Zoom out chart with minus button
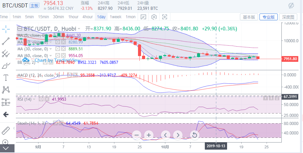 137,135
